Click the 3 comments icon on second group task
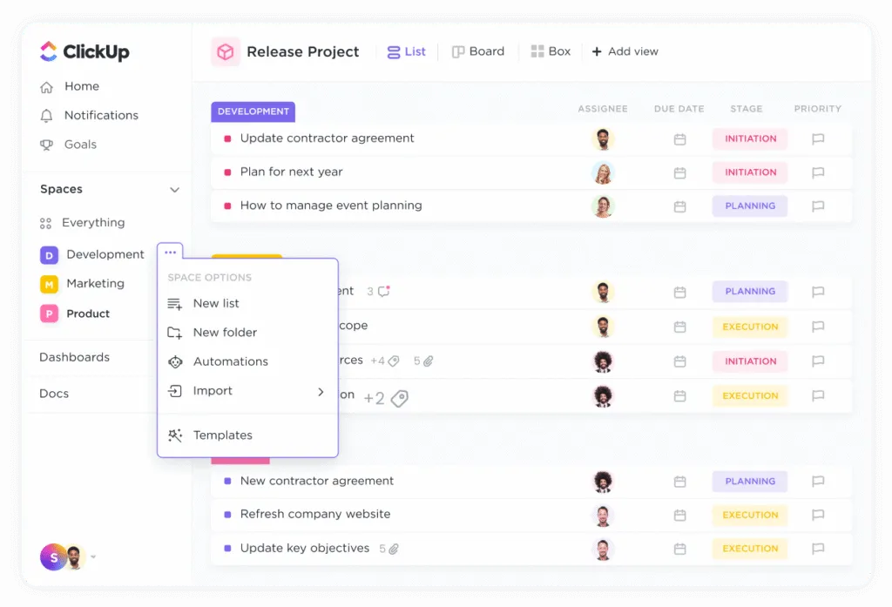 click(x=384, y=291)
